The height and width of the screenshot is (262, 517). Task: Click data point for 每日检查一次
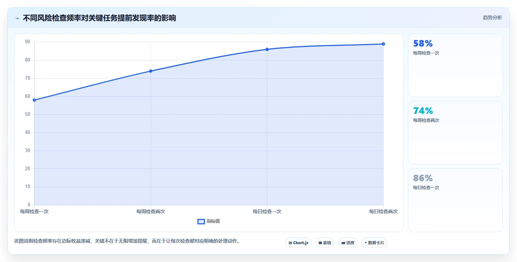pyautogui.click(x=267, y=49)
